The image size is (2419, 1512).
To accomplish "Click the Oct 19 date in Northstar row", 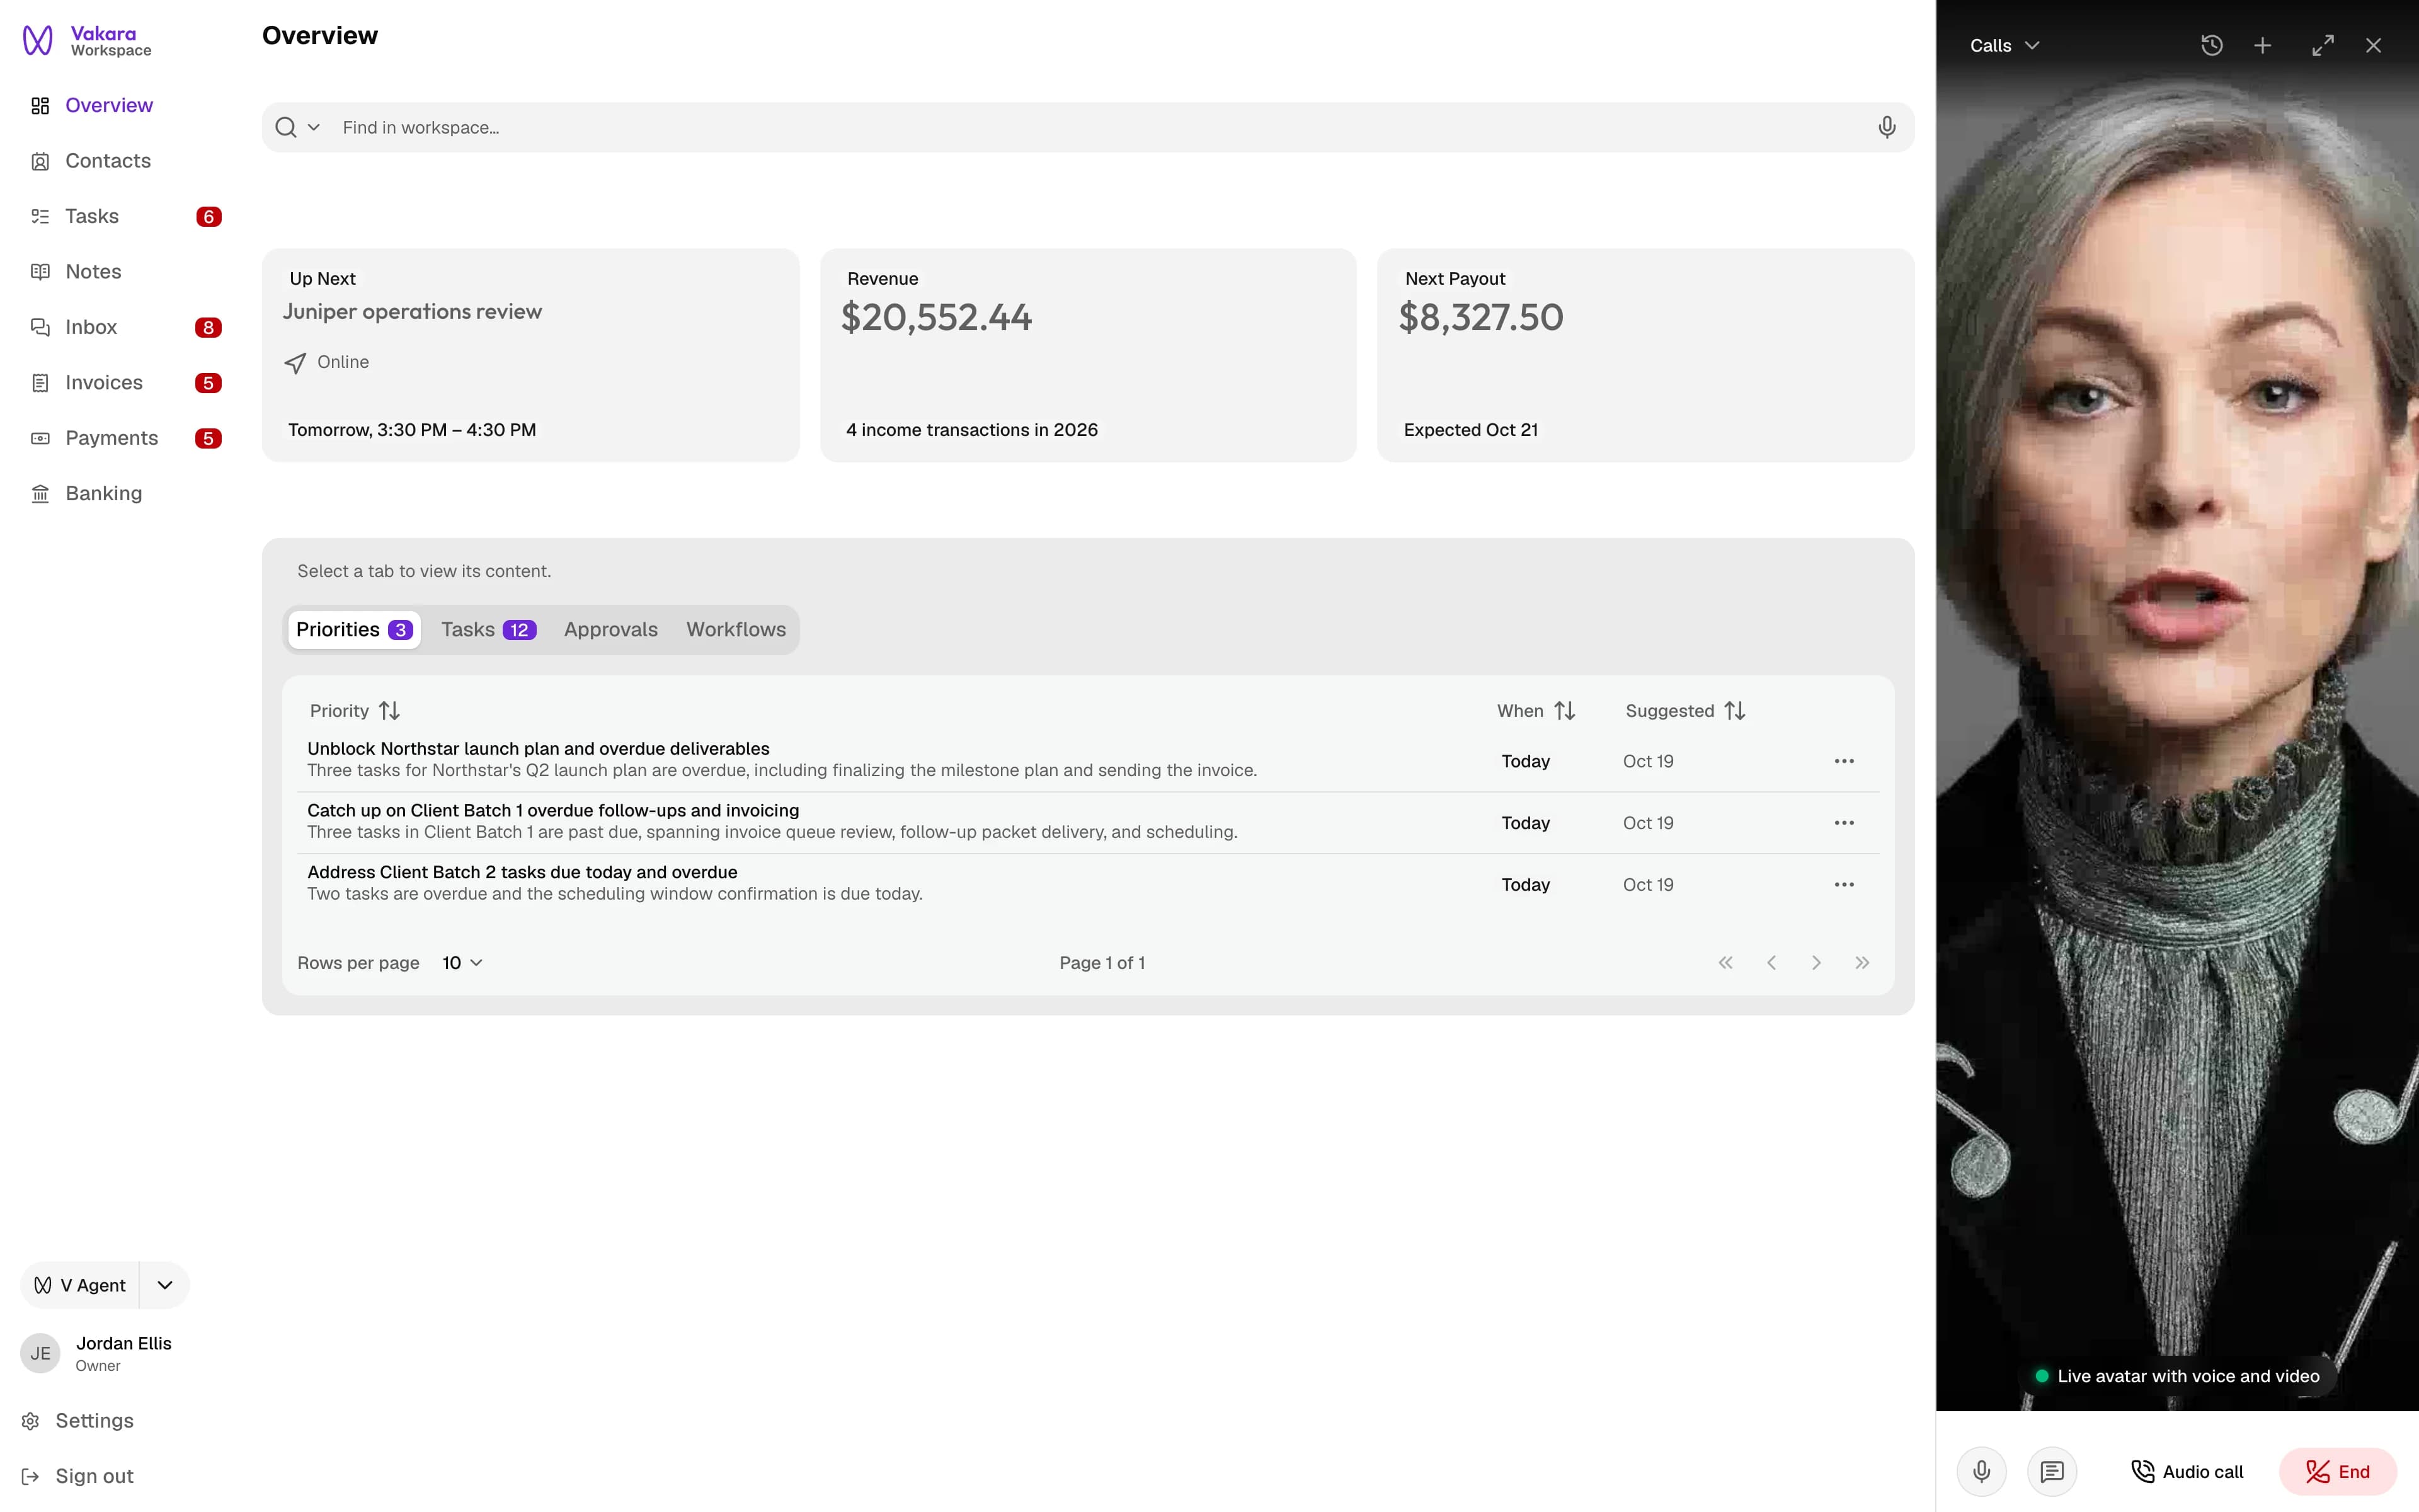I will pyautogui.click(x=1649, y=761).
